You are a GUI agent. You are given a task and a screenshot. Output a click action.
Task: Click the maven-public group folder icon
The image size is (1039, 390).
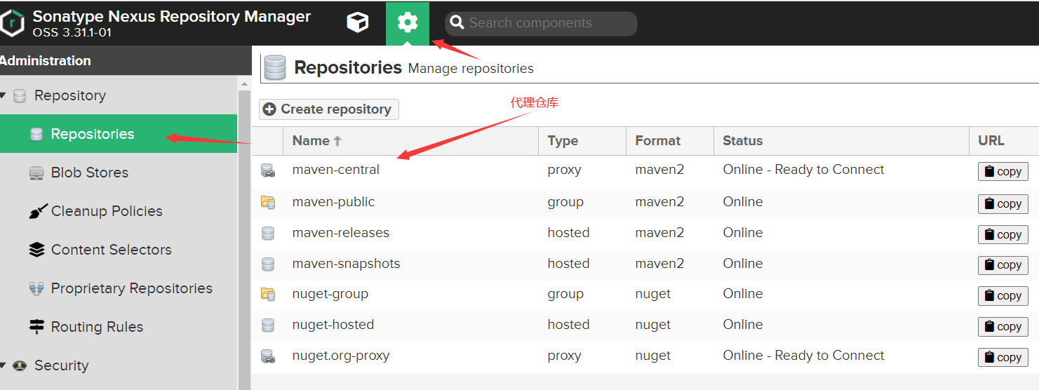(267, 202)
